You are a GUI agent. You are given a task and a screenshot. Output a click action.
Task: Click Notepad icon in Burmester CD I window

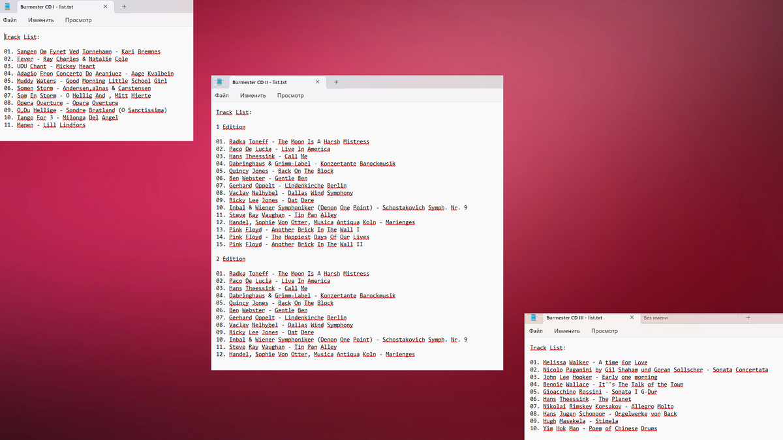tap(8, 7)
